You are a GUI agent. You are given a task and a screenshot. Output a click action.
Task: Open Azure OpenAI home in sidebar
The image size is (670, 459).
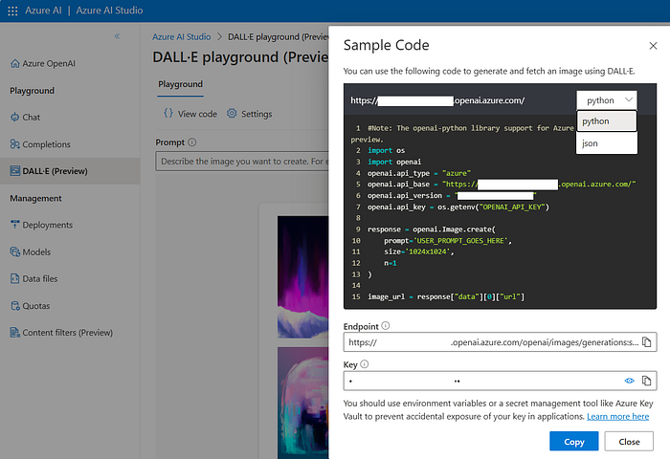click(x=46, y=63)
